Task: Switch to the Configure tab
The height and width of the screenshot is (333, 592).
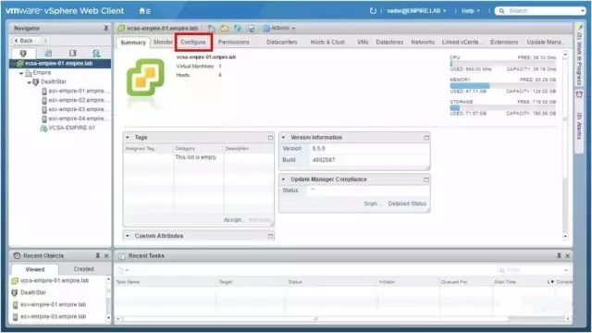Action: click(193, 42)
